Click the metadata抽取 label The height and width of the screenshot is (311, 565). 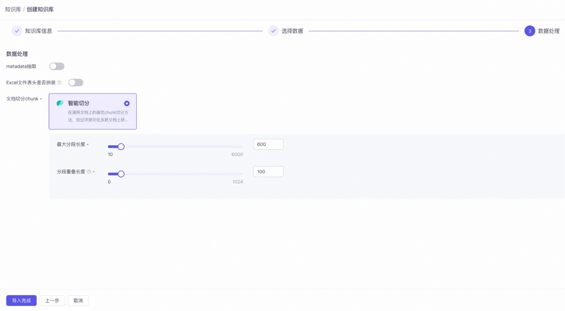[x=21, y=66]
